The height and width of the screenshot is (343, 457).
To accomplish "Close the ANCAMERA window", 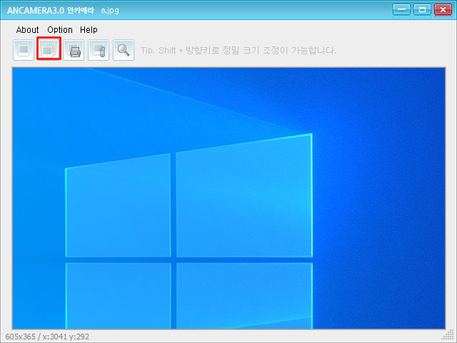I will click(443, 9).
